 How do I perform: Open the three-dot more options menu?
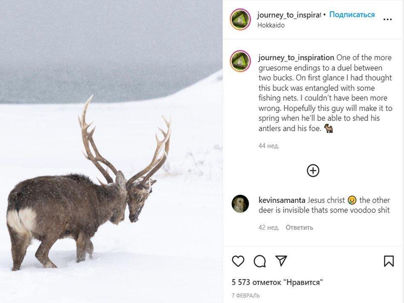pos(388,19)
